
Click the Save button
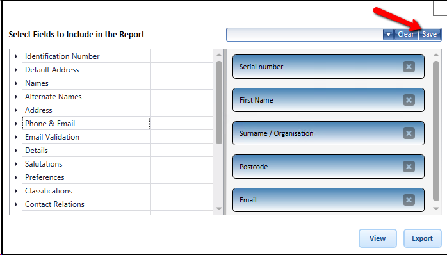[429, 35]
